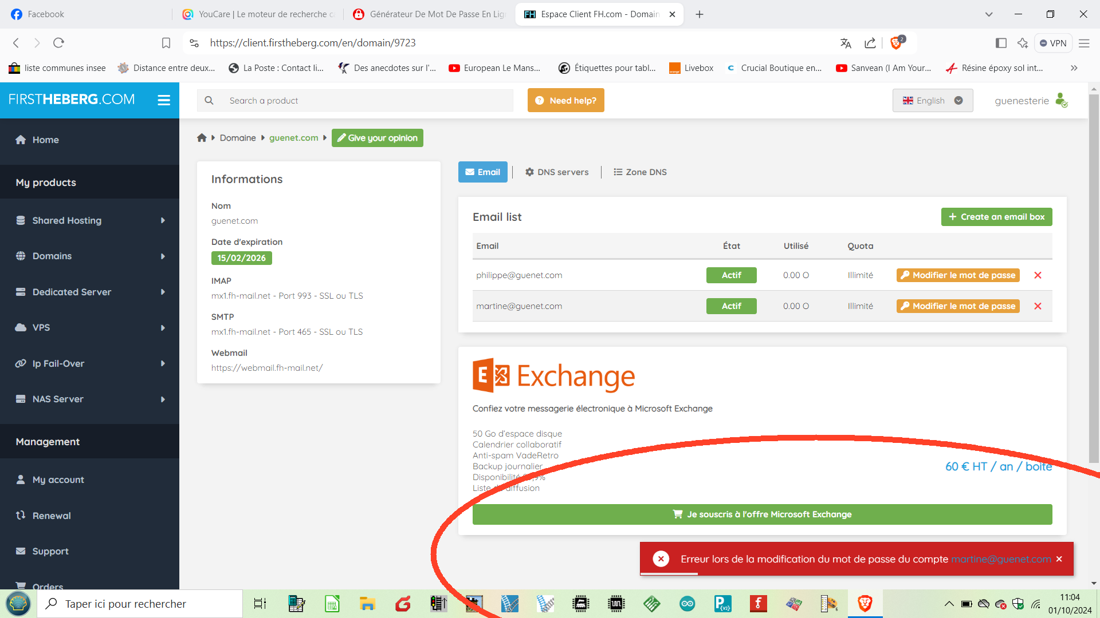Dismiss the red error notification
The image size is (1100, 618).
point(1059,559)
